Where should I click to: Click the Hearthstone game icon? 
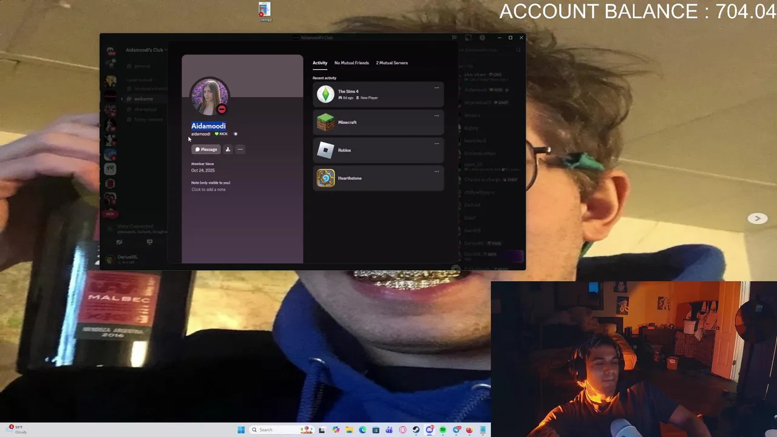326,178
